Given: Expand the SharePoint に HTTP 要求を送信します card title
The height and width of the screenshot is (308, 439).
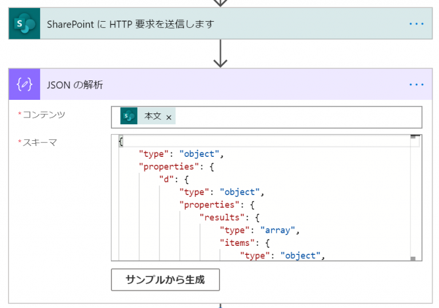Looking at the screenshot, I should [x=130, y=24].
